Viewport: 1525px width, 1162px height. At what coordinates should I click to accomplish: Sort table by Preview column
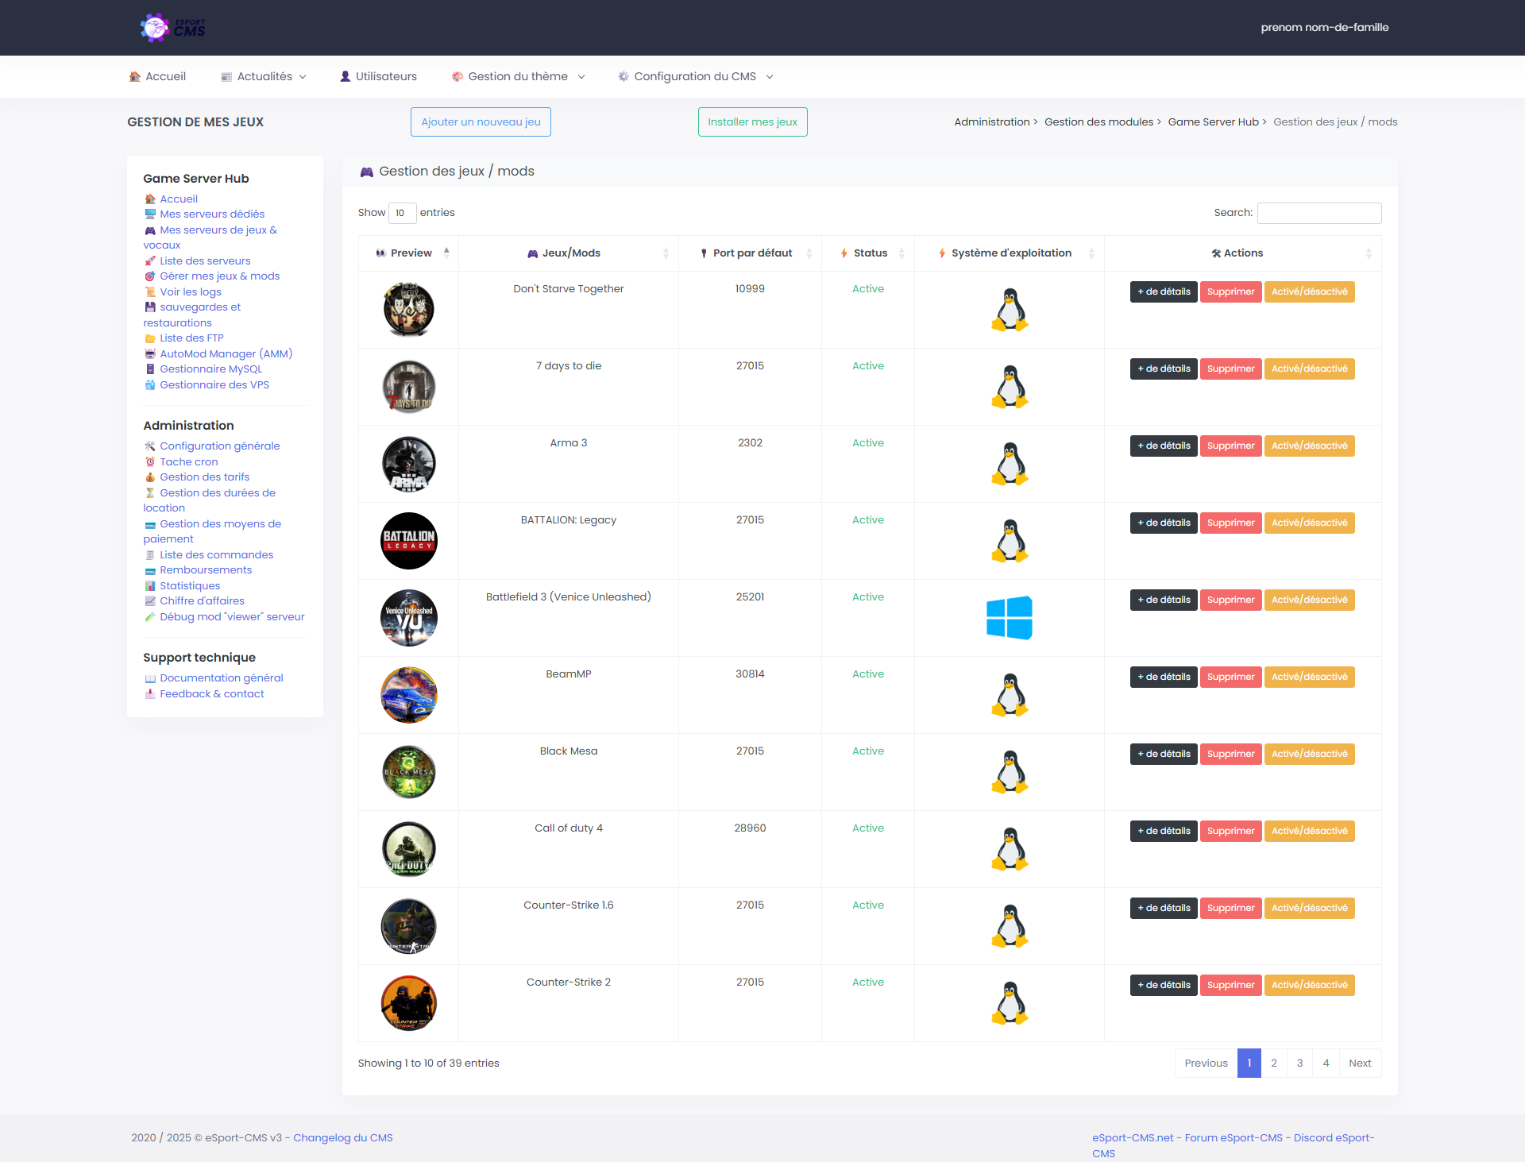point(408,253)
